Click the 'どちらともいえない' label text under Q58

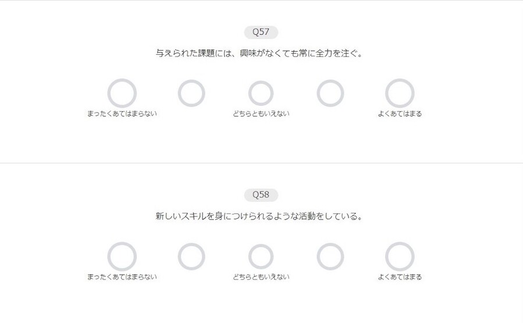tap(261, 277)
